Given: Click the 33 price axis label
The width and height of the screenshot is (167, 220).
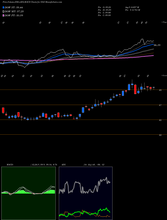Looking at the screenshot, I should (x=160, y=135).
